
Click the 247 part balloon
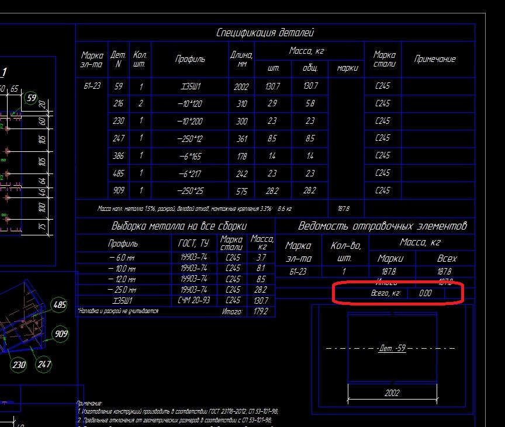[x=44, y=365]
